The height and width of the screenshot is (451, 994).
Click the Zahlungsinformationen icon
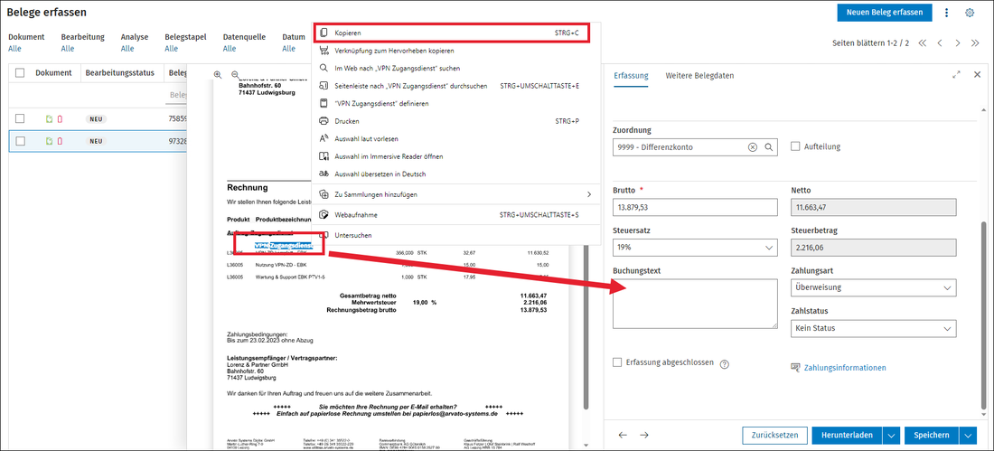click(x=795, y=368)
